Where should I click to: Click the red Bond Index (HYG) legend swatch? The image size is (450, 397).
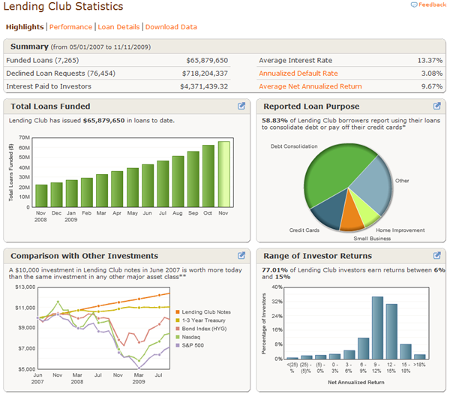point(178,329)
